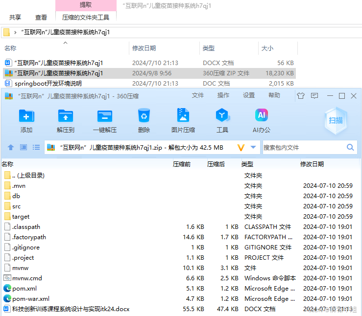The image size is (362, 316).
Task: Open the skin (shirt) icon in title bar
Action: pyautogui.click(x=301, y=96)
